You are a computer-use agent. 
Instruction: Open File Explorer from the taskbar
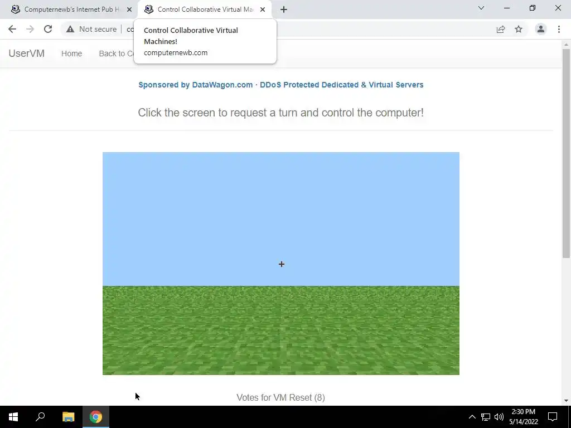68,417
